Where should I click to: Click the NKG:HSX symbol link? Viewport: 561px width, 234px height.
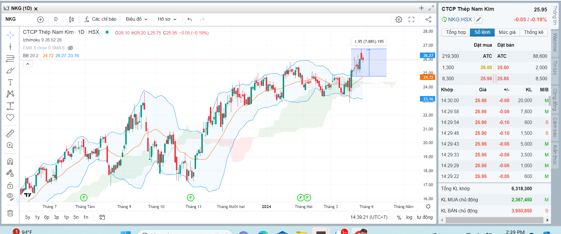coord(460,20)
